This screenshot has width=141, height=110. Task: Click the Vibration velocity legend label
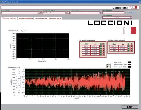(x=120, y=64)
